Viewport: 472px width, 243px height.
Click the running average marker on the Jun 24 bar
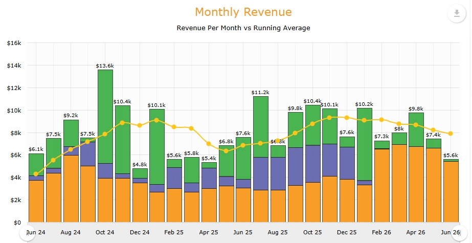[x=36, y=174]
